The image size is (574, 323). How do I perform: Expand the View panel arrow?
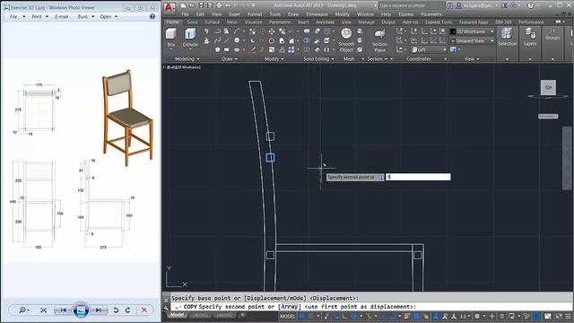(478, 59)
